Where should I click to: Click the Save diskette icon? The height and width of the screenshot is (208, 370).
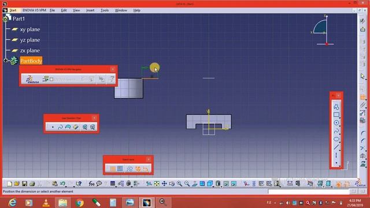pyautogui.click(x=24, y=184)
